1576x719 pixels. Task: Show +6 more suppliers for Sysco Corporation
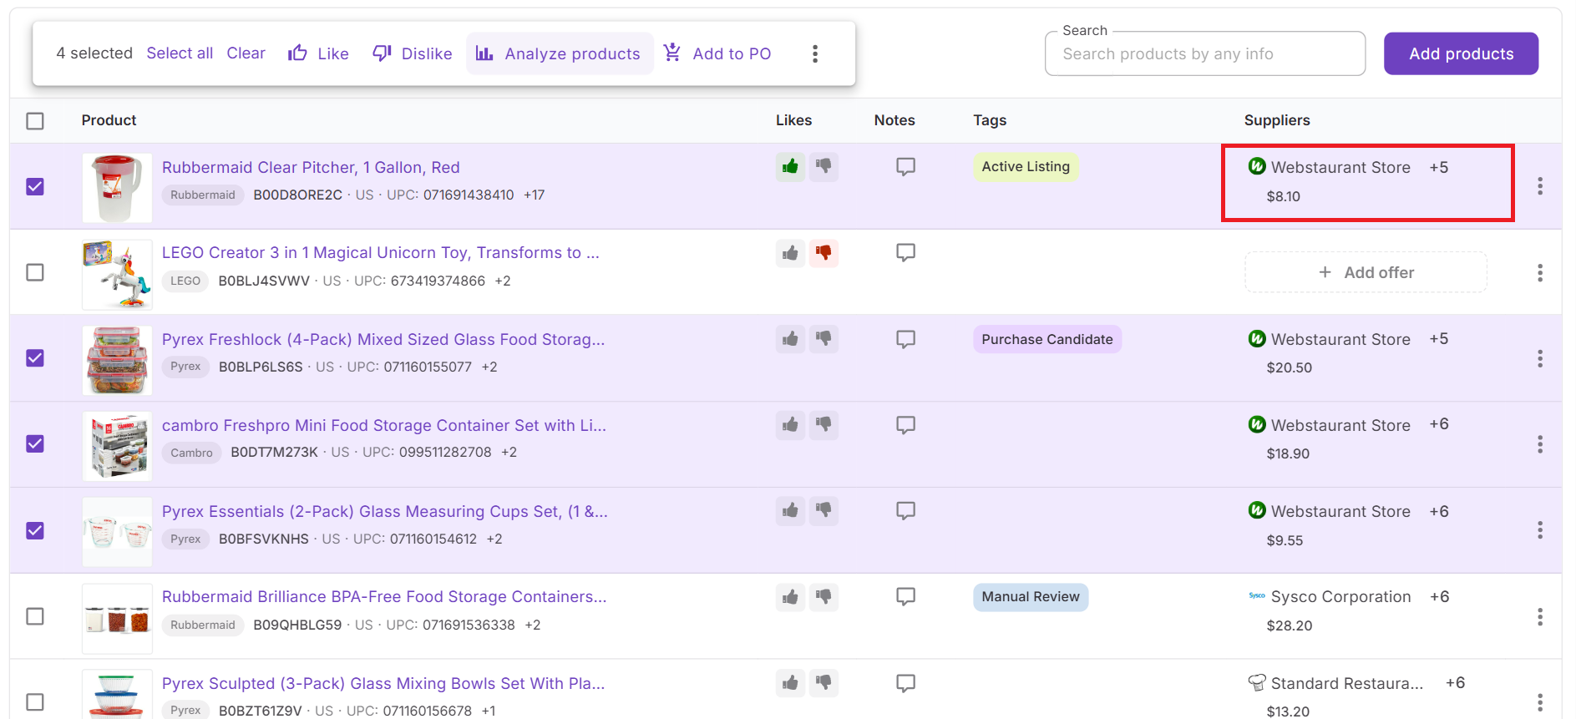pos(1439,596)
